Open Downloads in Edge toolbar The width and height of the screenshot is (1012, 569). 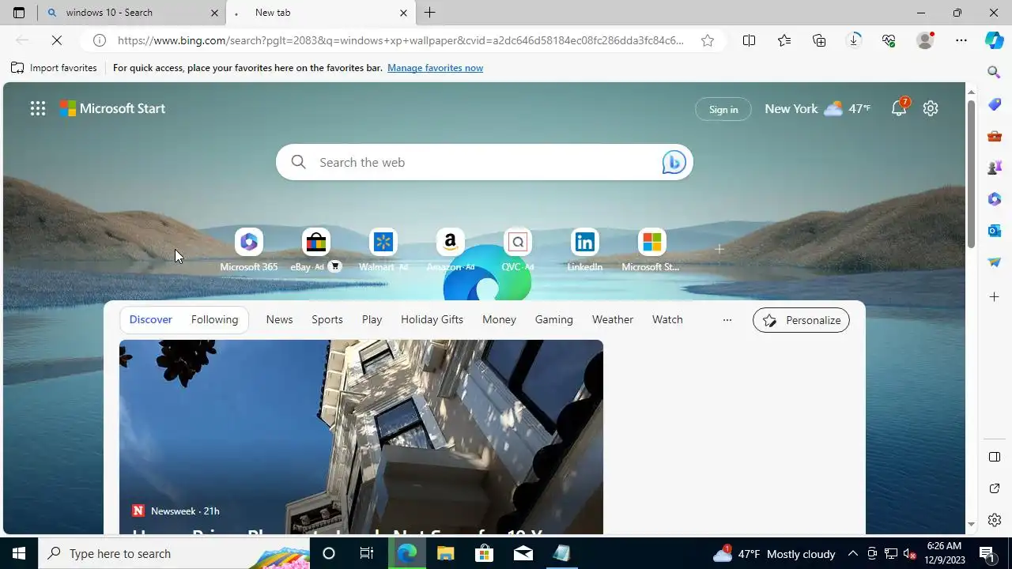tap(854, 40)
